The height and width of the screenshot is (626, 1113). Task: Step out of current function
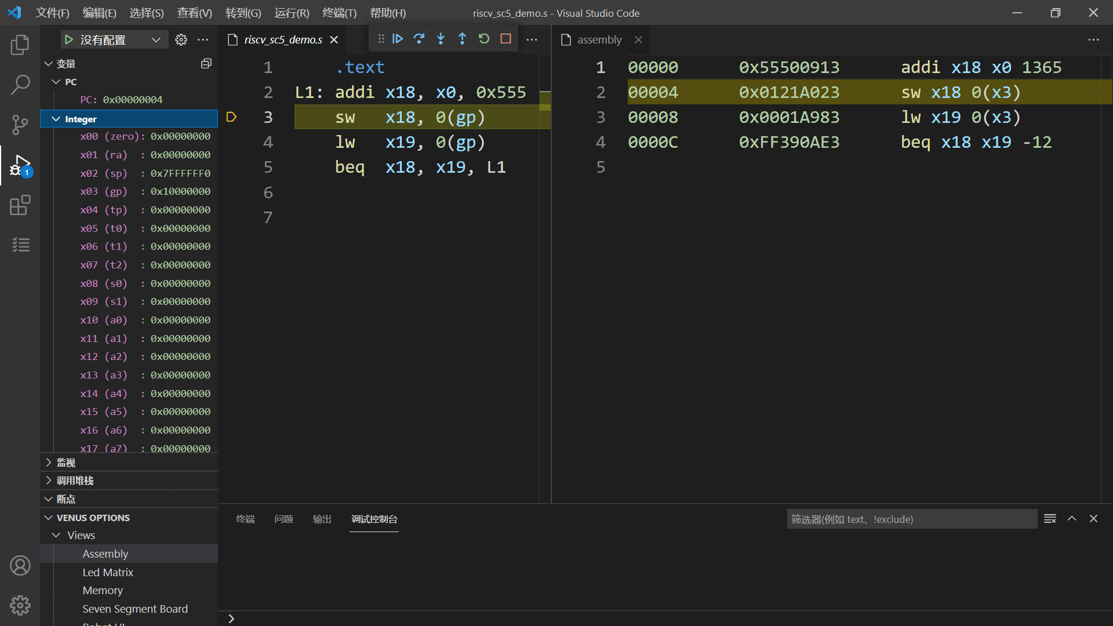[x=462, y=39]
